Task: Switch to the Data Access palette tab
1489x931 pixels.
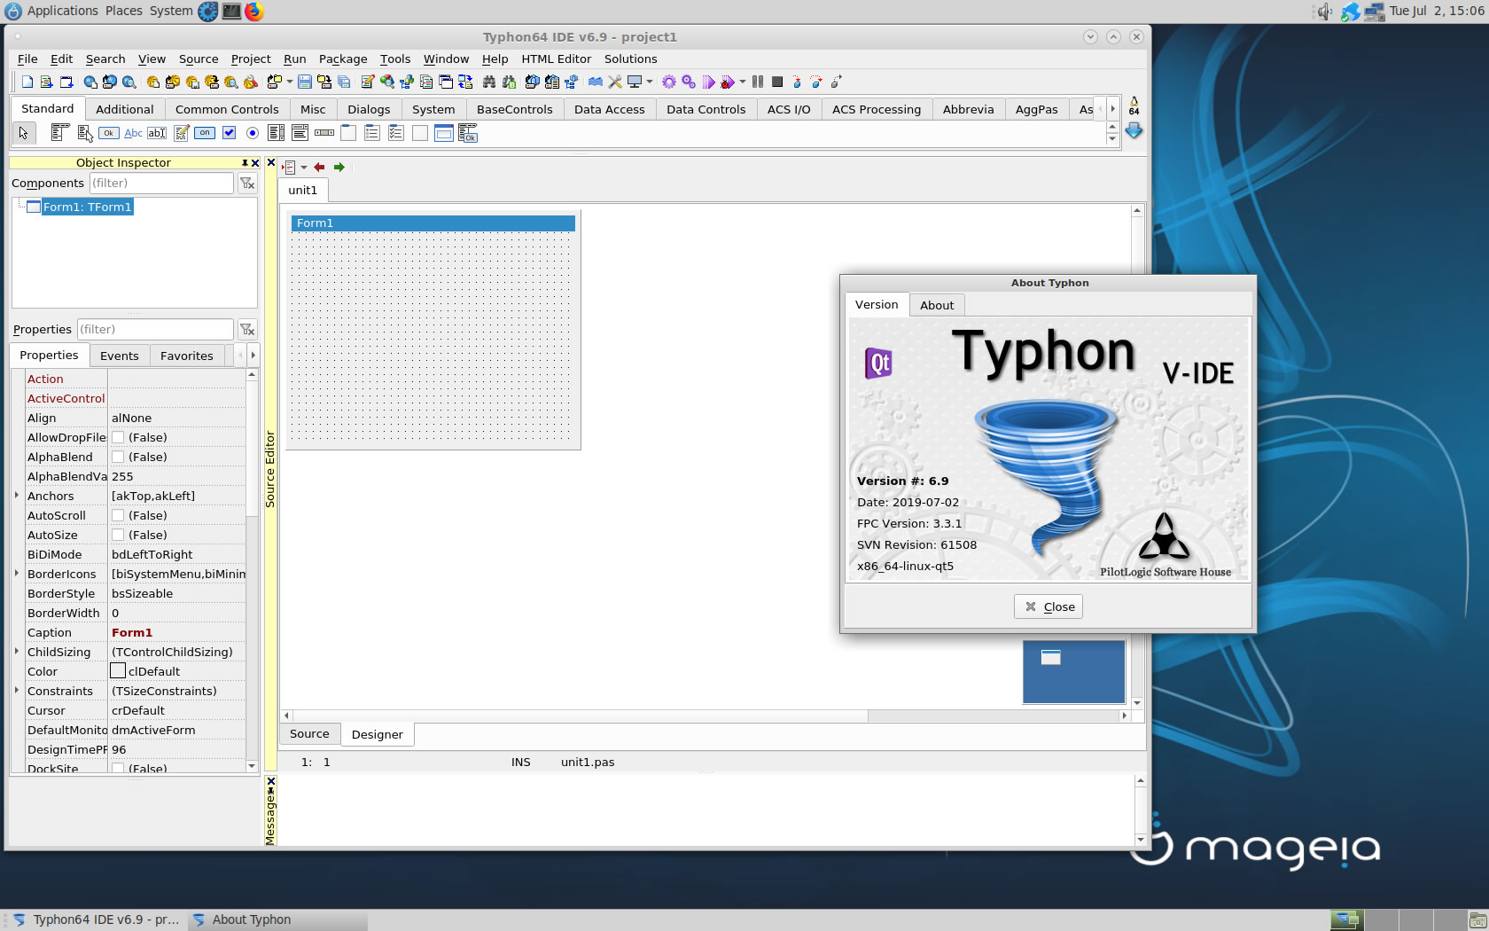Action: tap(610, 109)
